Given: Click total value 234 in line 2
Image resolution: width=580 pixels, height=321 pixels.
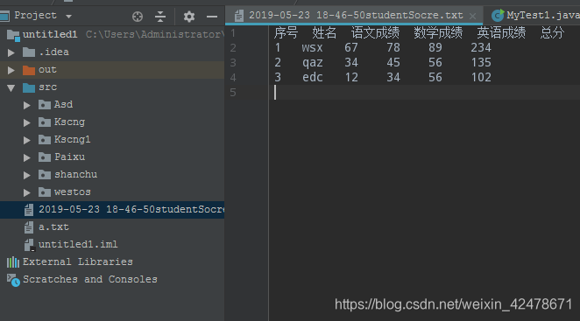Looking at the screenshot, I should point(481,47).
